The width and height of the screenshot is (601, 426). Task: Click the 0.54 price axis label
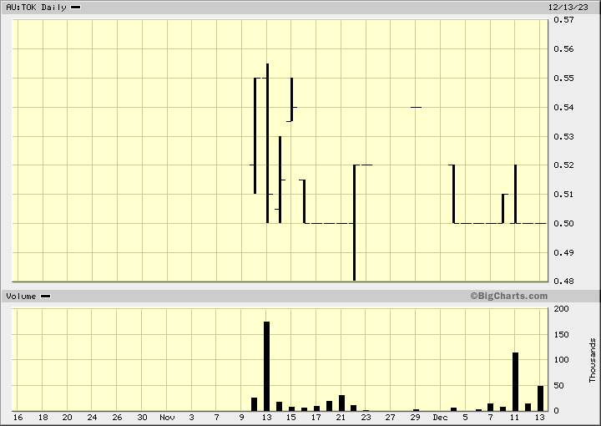(x=563, y=107)
